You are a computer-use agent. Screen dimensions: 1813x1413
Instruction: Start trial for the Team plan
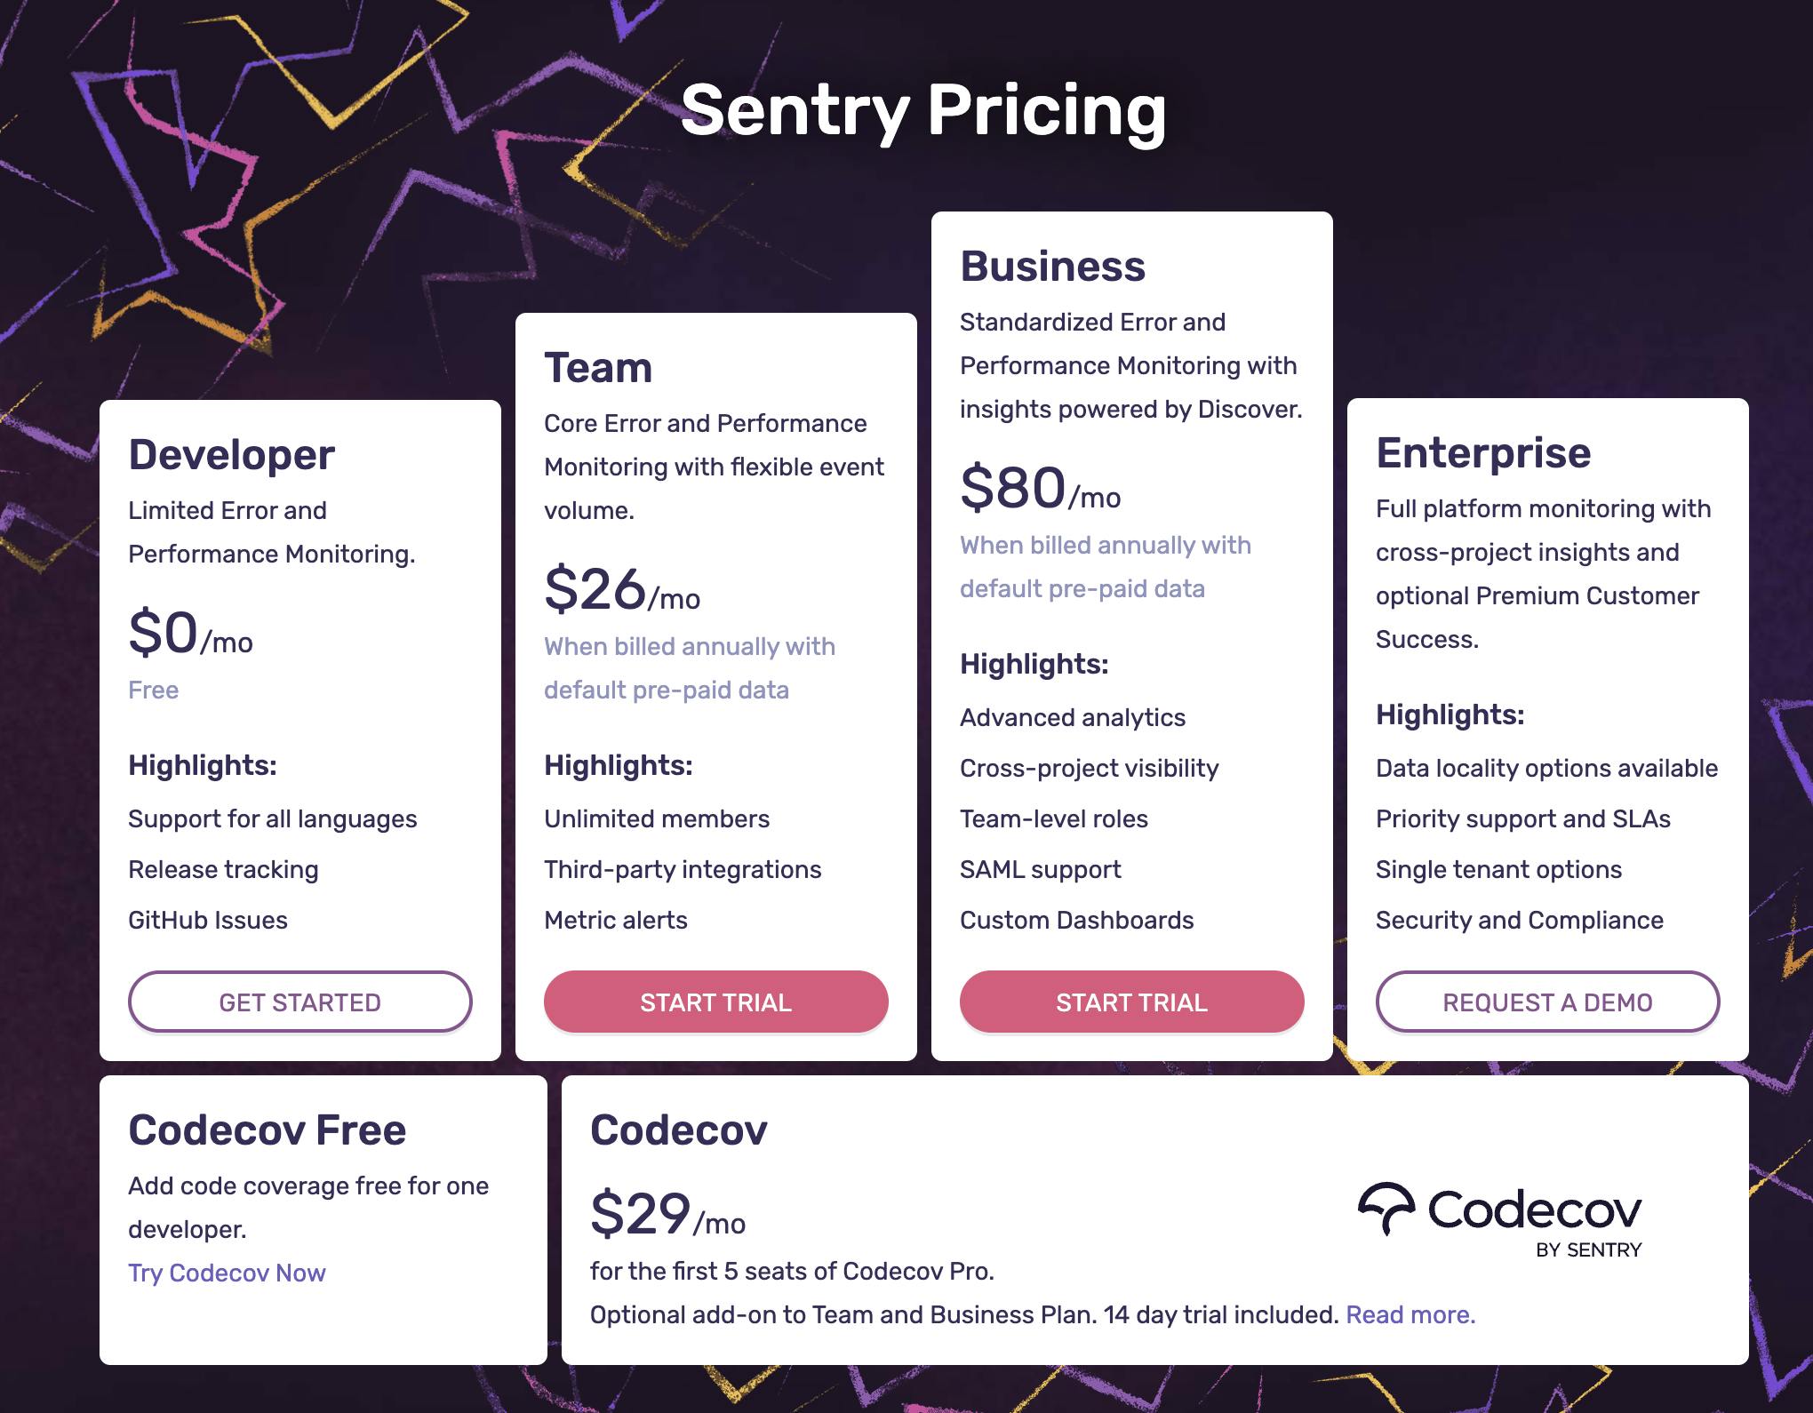[715, 1002]
